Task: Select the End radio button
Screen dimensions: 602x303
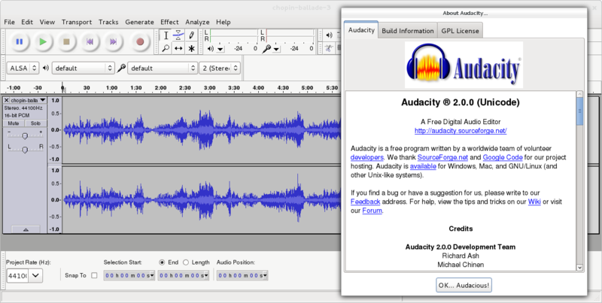Action: coord(162,262)
